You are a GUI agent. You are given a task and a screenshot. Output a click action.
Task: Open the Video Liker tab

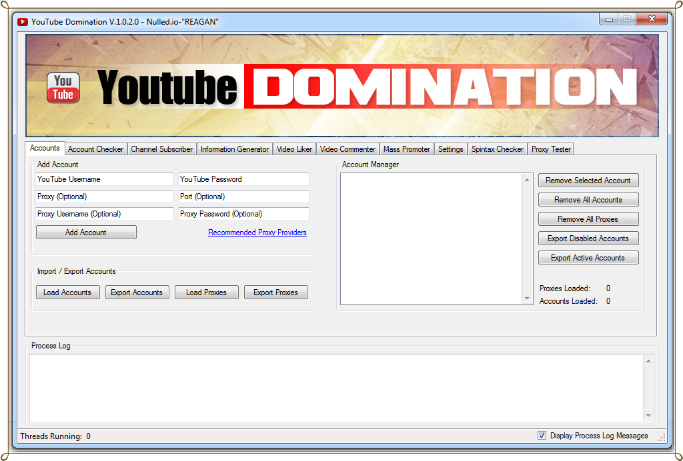[x=294, y=149]
